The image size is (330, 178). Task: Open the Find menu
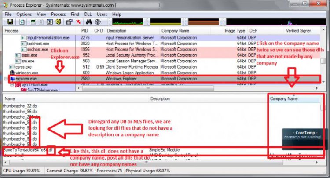75,14
